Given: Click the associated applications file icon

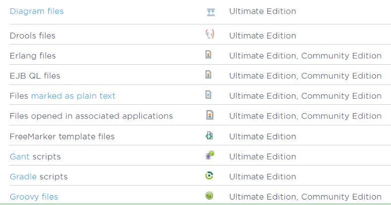Looking at the screenshot, I should pos(209,115).
